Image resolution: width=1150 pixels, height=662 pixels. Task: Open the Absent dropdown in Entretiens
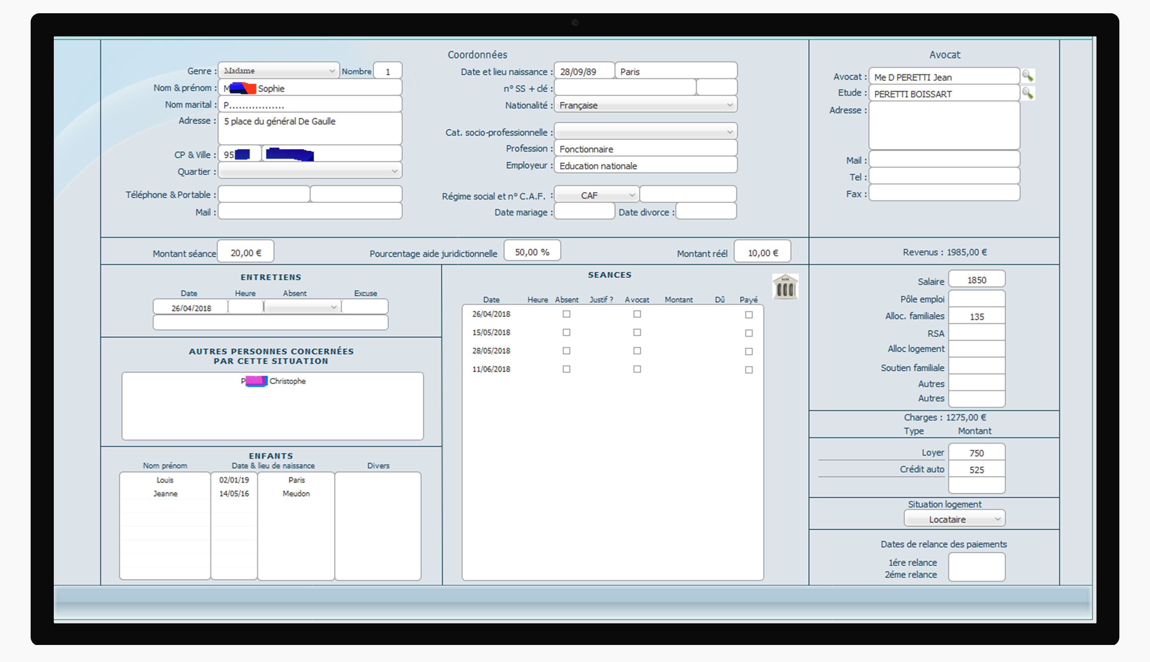[x=333, y=308]
